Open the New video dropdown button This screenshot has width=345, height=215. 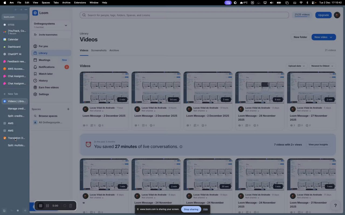click(x=323, y=37)
